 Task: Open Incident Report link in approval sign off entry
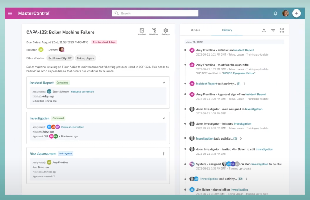click(x=256, y=95)
